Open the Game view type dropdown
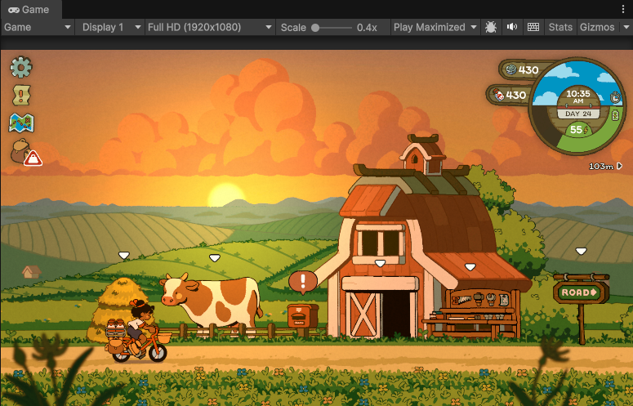Viewport: 633px width, 406px height. coord(38,27)
